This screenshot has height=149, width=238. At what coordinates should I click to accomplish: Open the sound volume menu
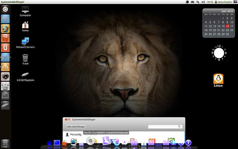(x=203, y=2)
